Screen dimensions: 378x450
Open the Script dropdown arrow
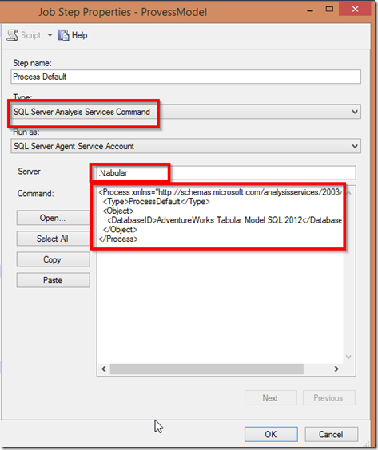point(50,35)
